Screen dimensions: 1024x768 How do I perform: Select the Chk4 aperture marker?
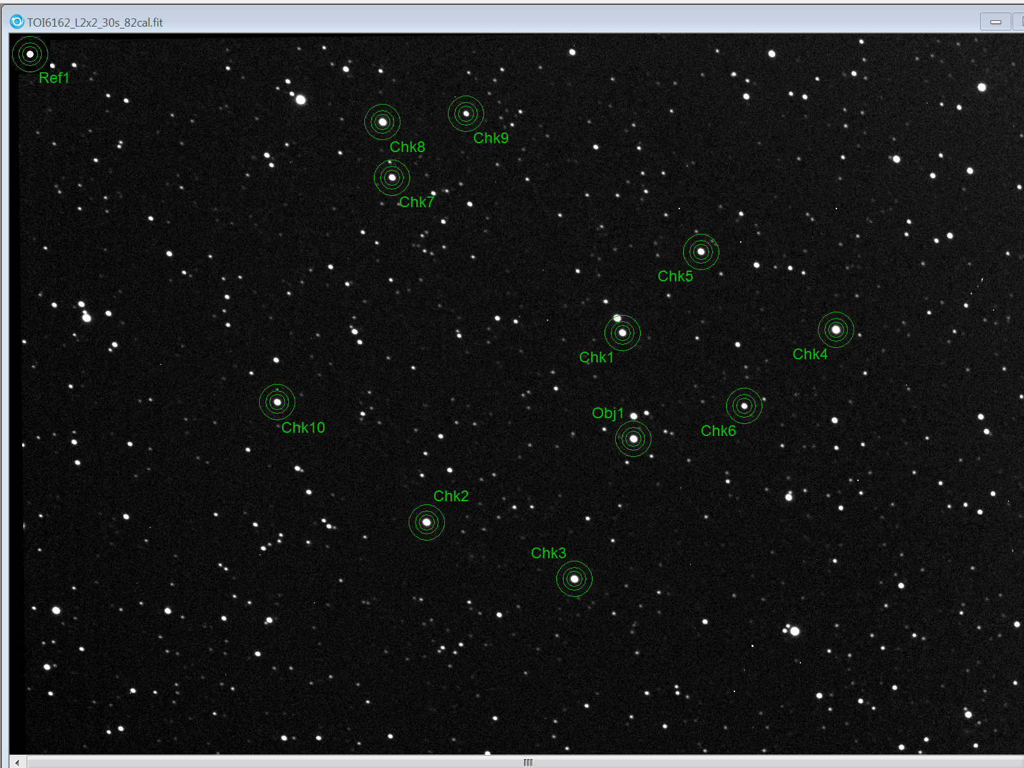pyautogui.click(x=836, y=330)
